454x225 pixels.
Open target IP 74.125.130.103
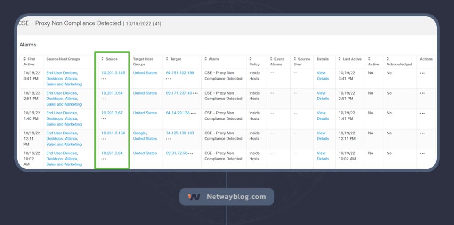coord(180,133)
